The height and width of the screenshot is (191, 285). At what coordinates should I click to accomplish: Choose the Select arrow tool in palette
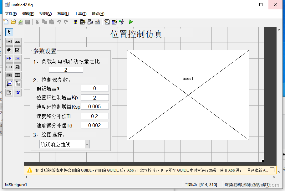click(x=9, y=32)
